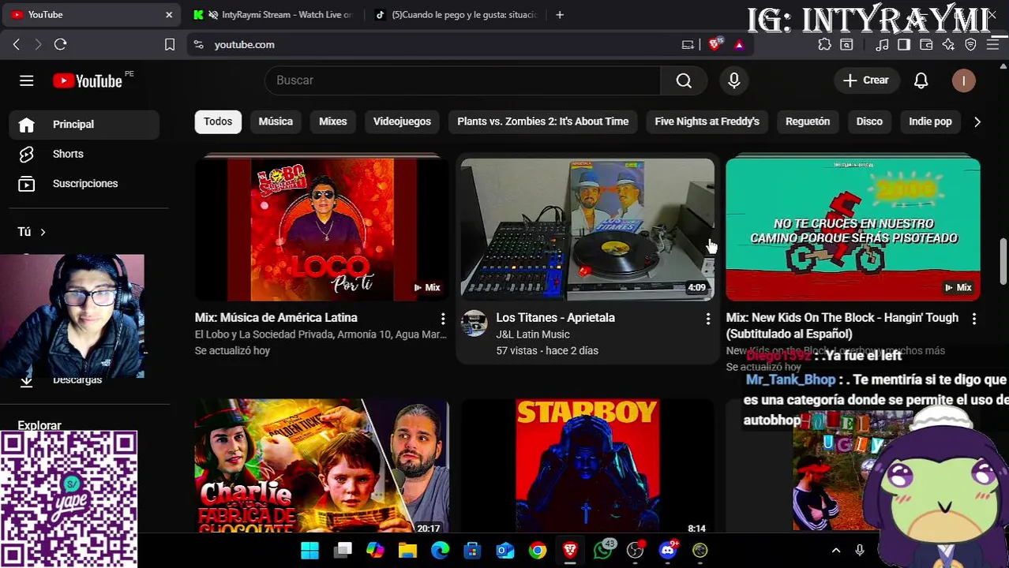Open more options for Los Titanes - Aprietala
The image size is (1009, 568).
pyautogui.click(x=708, y=318)
